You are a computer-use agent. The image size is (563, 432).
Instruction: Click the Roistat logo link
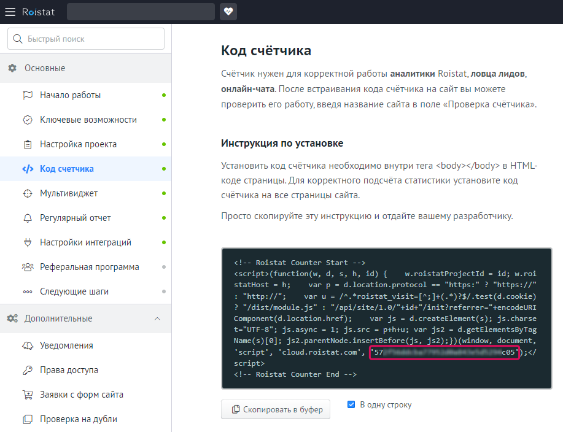tap(38, 12)
